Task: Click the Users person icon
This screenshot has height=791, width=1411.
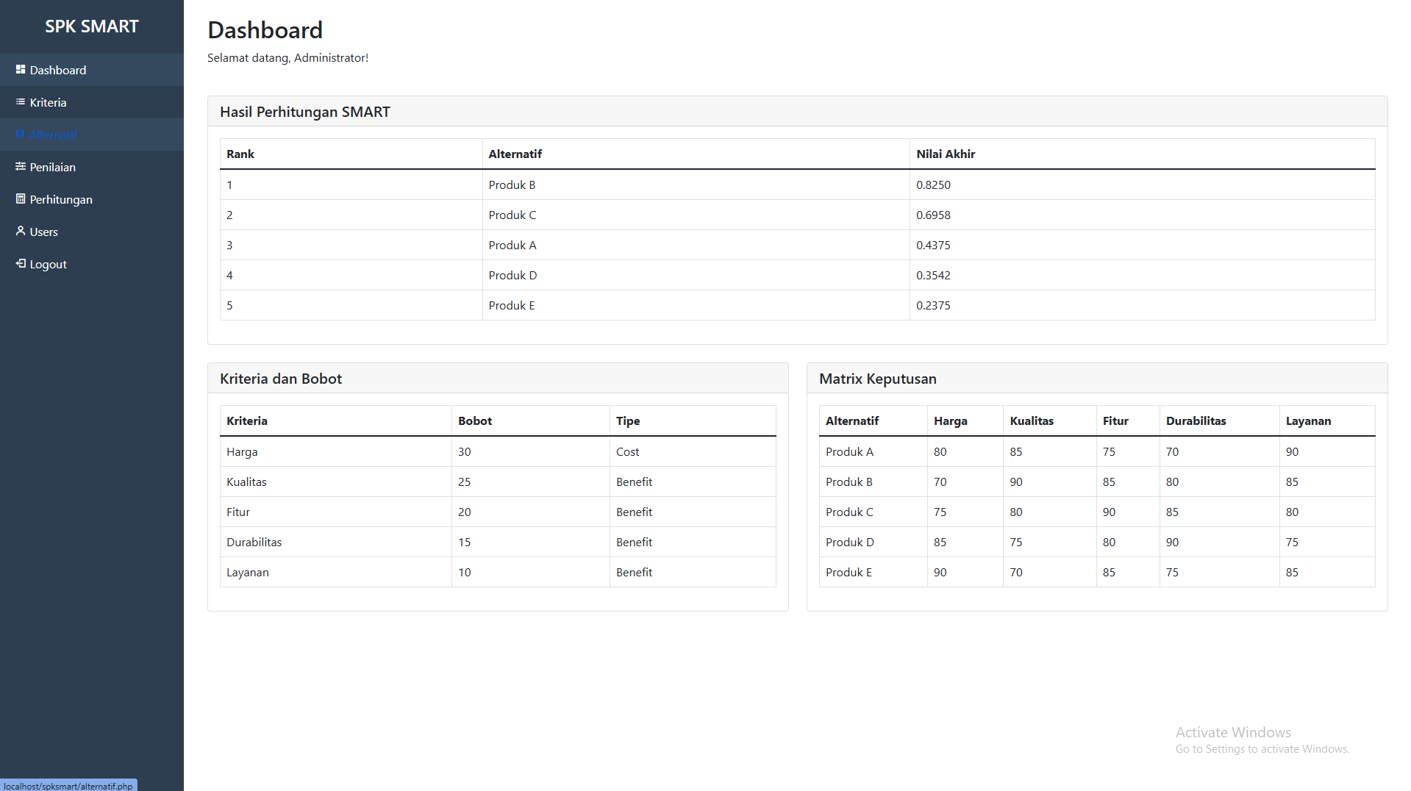Action: click(x=21, y=231)
